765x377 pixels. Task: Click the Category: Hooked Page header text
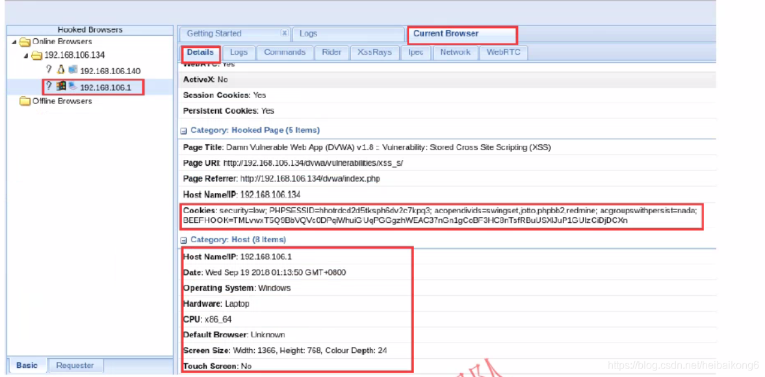click(x=255, y=131)
